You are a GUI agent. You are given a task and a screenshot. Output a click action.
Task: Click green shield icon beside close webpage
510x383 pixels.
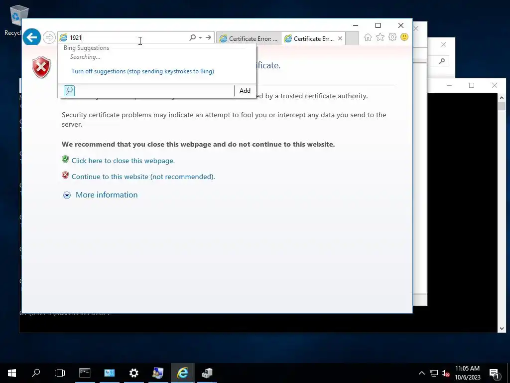tap(65, 160)
